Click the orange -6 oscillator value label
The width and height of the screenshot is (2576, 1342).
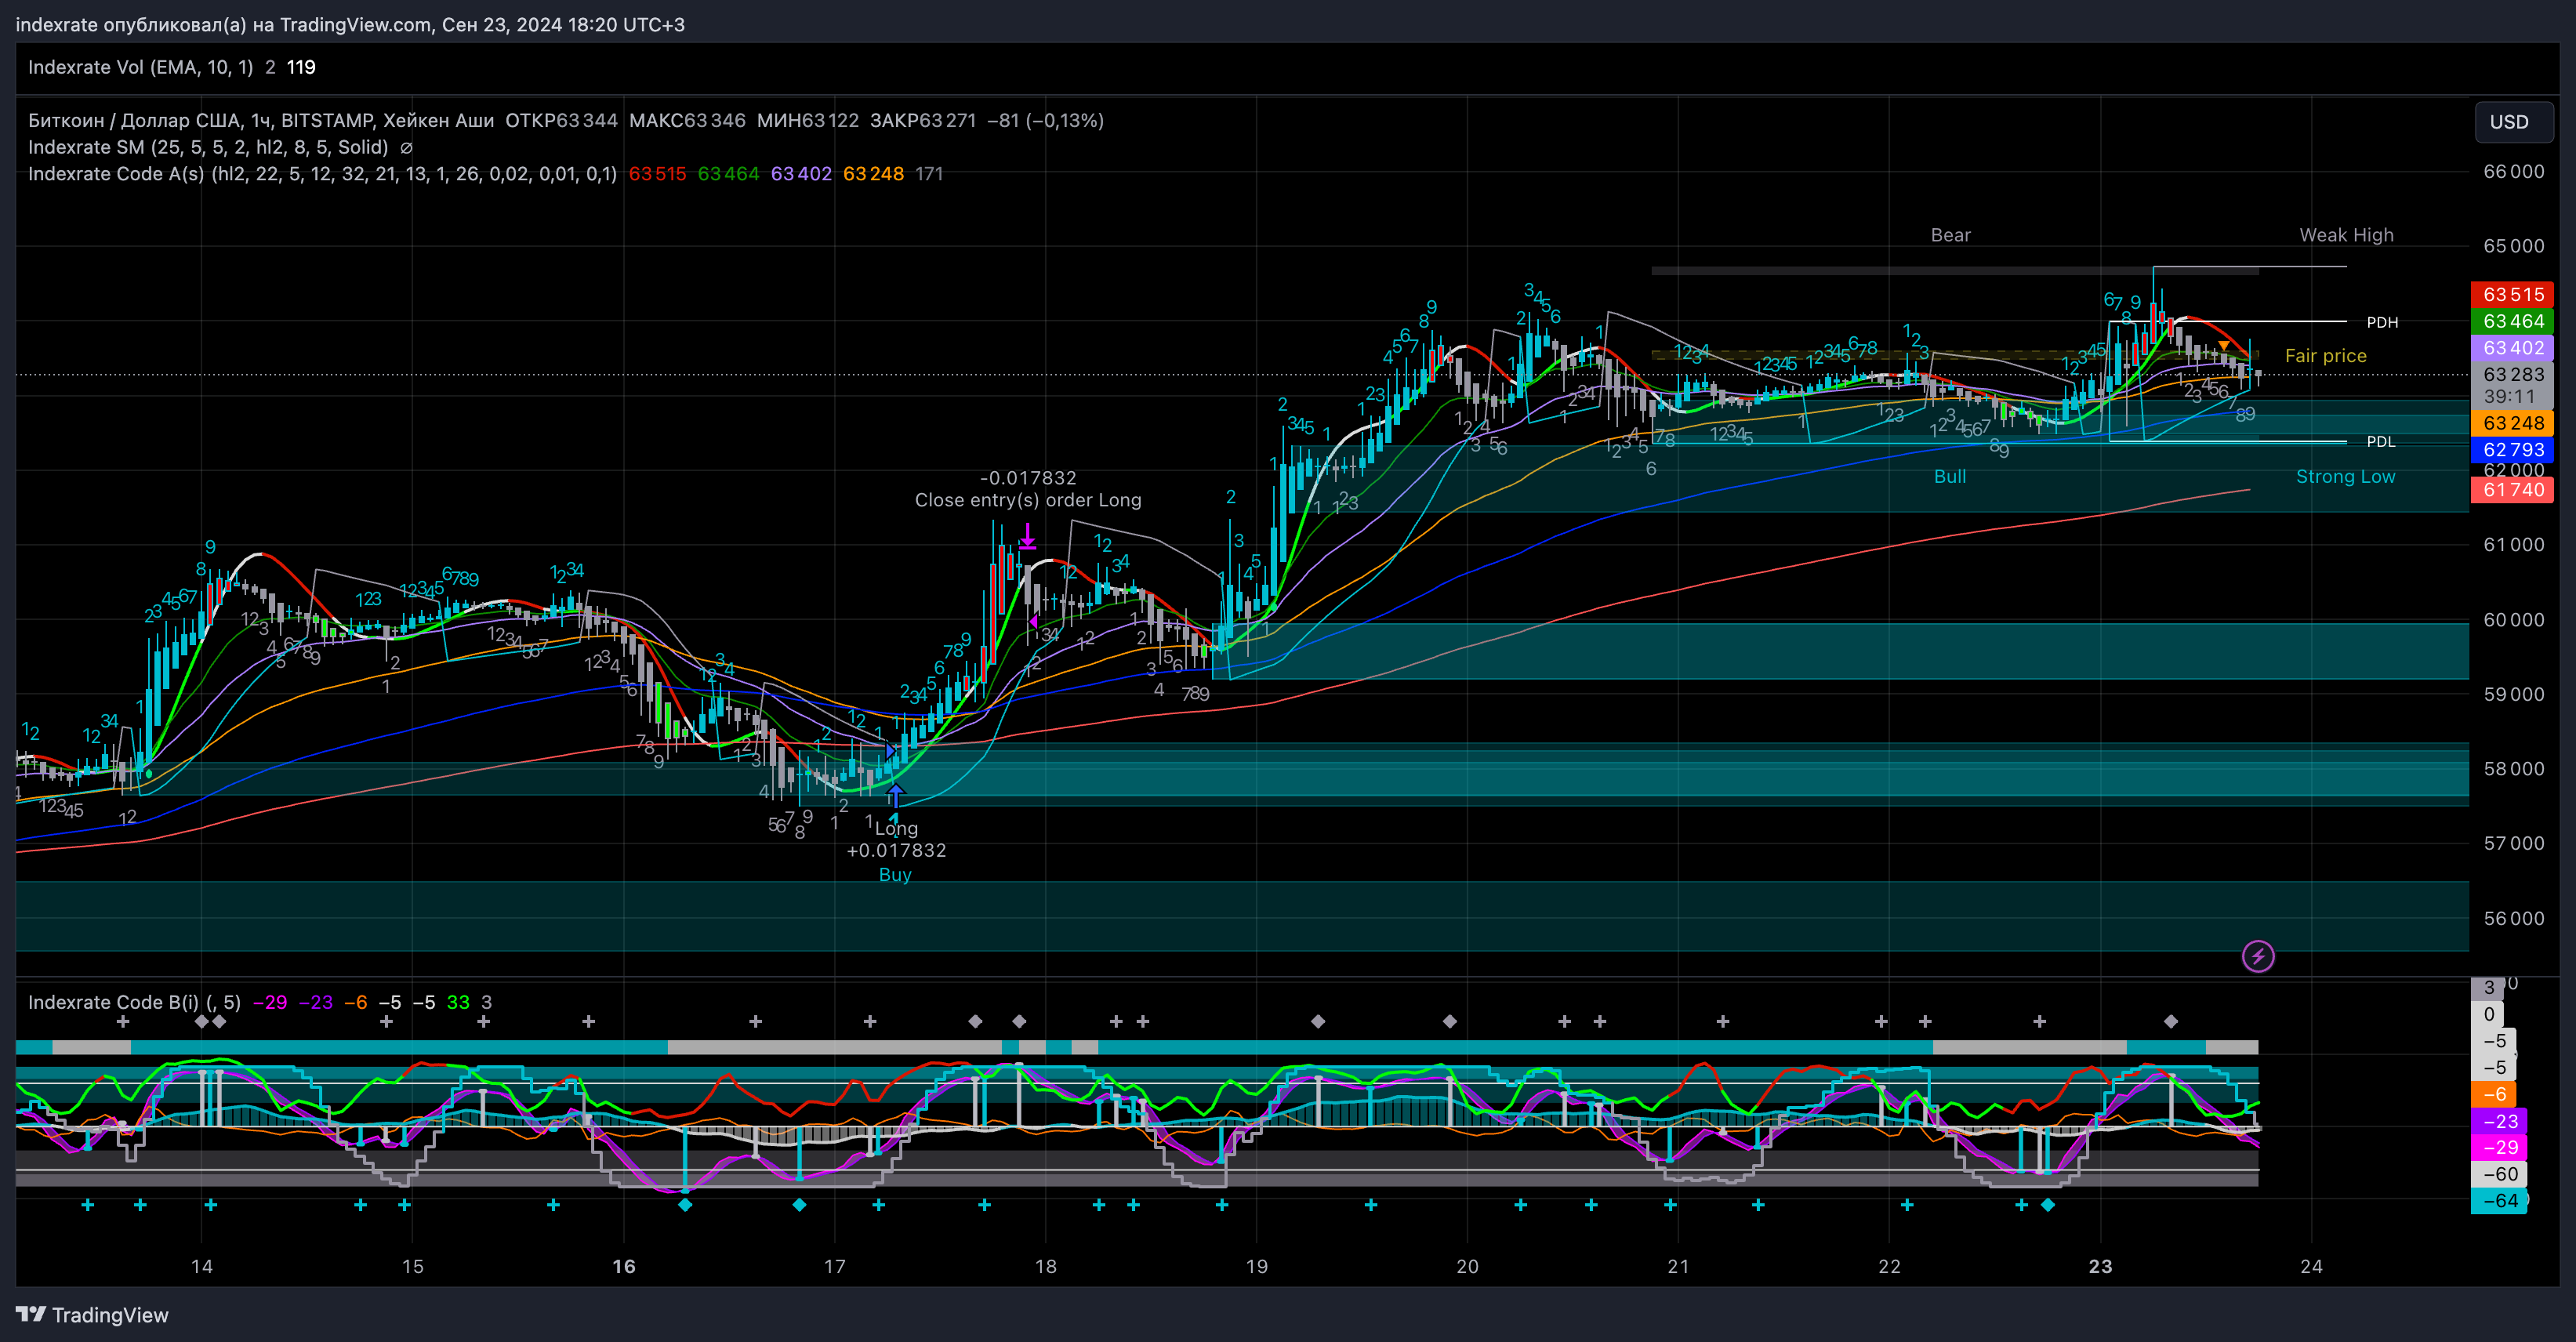[x=2494, y=1094]
